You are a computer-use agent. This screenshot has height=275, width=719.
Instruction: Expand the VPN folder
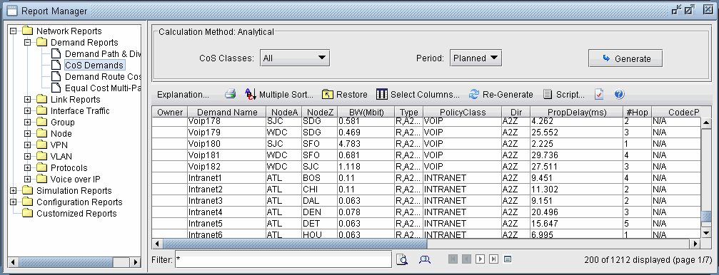[28, 145]
